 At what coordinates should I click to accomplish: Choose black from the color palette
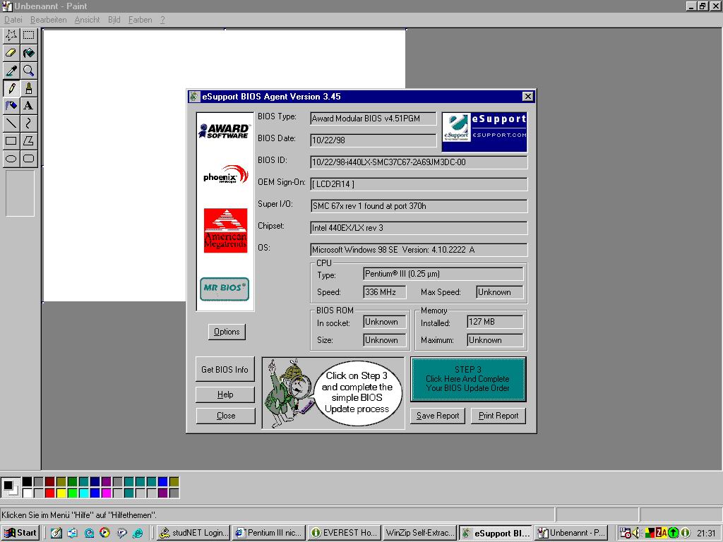[x=28, y=481]
